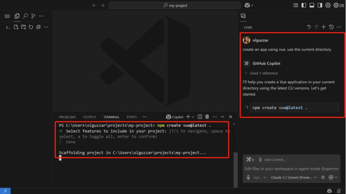Image resolution: width=346 pixels, height=194 pixels.
Task: Switch to the PROBLEMS tab
Action: click(x=67, y=117)
